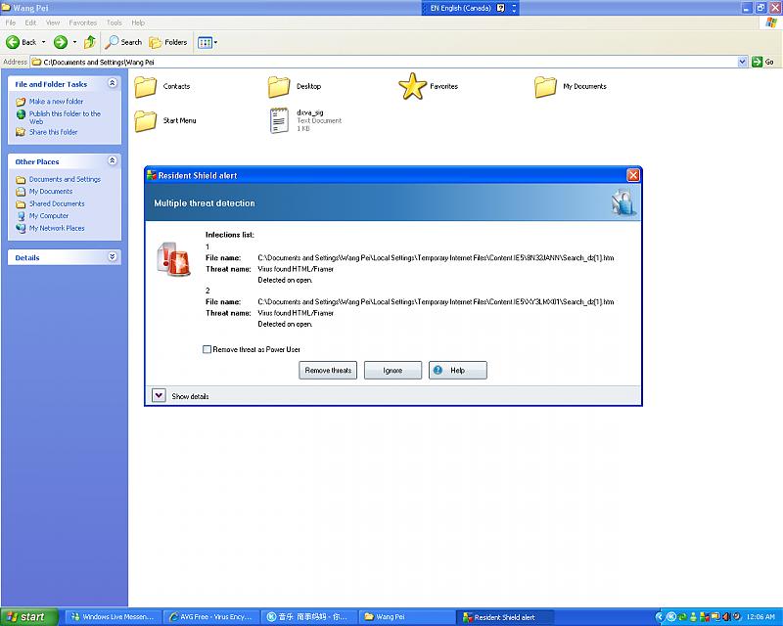Go up one folder level
This screenshot has height=626, width=783.
90,42
